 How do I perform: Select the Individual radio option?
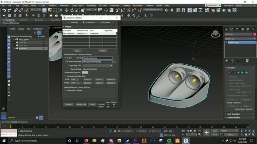(73, 22)
